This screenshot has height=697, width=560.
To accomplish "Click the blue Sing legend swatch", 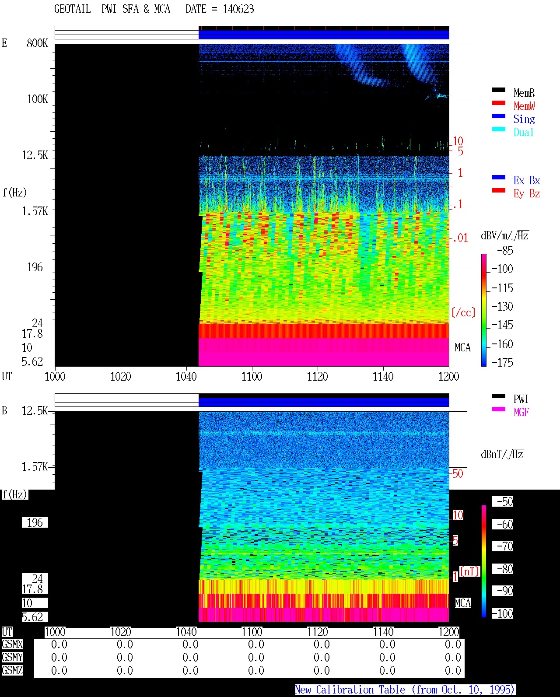I will coord(499,116).
